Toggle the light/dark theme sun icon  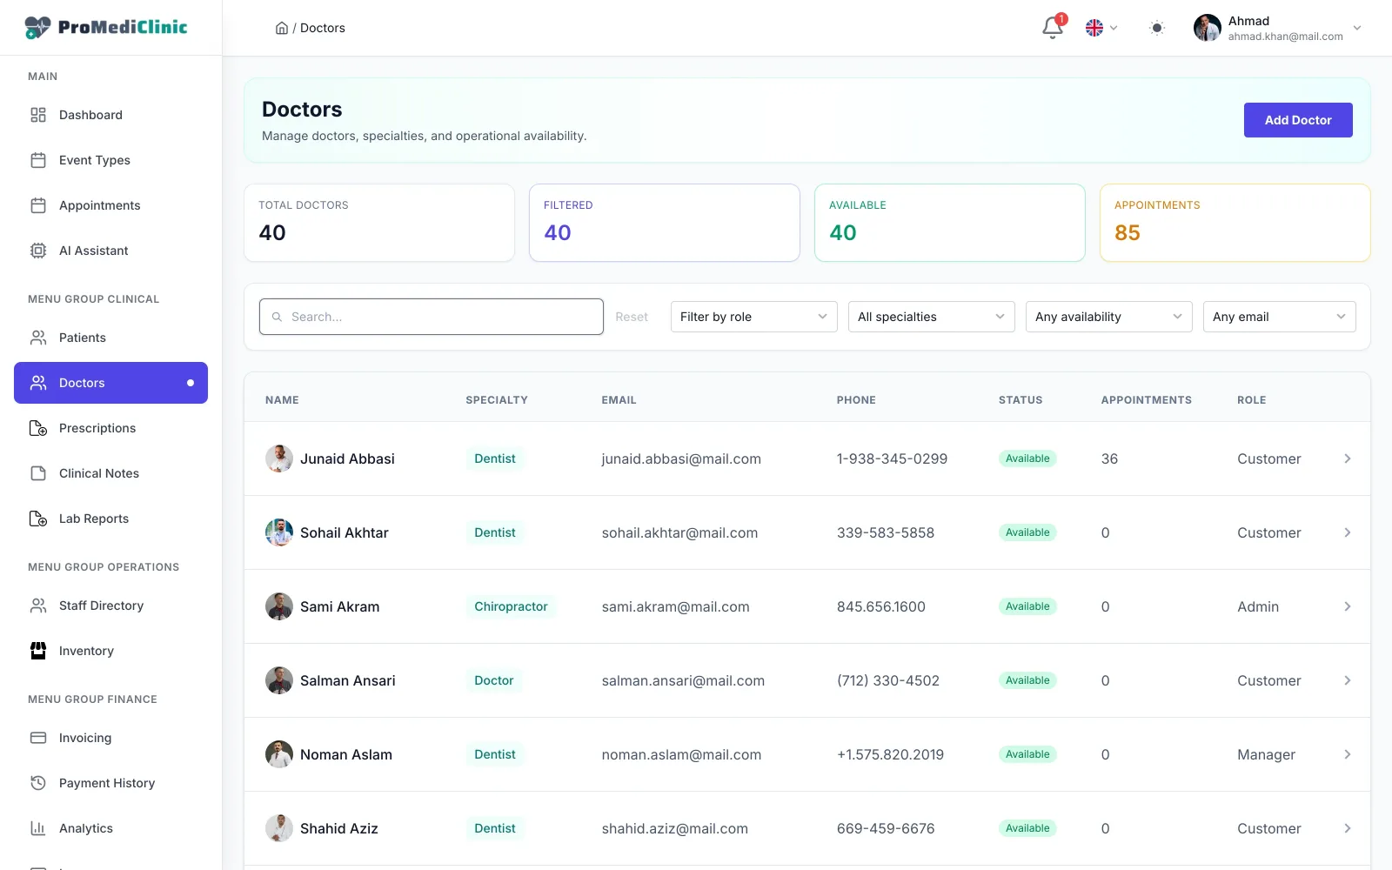pos(1156,28)
